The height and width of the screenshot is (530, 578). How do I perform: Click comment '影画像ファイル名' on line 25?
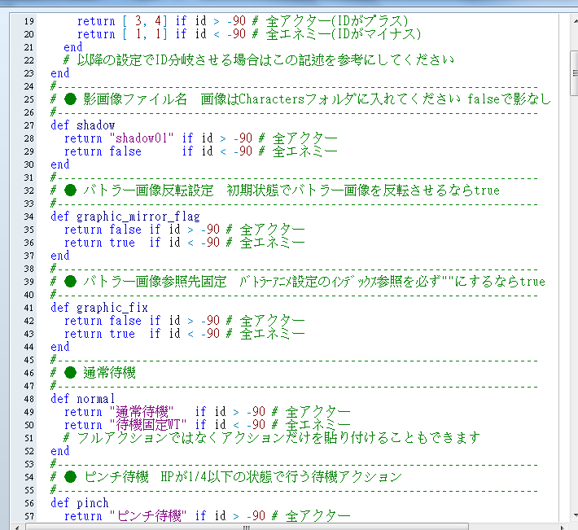pos(135,99)
